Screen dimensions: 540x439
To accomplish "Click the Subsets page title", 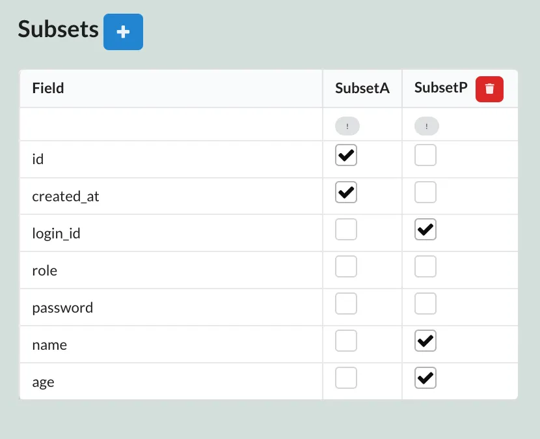I will [x=57, y=31].
